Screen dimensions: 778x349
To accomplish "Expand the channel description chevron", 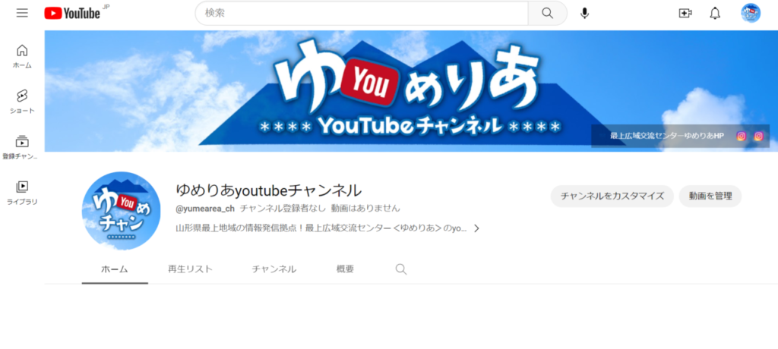I will [x=476, y=228].
